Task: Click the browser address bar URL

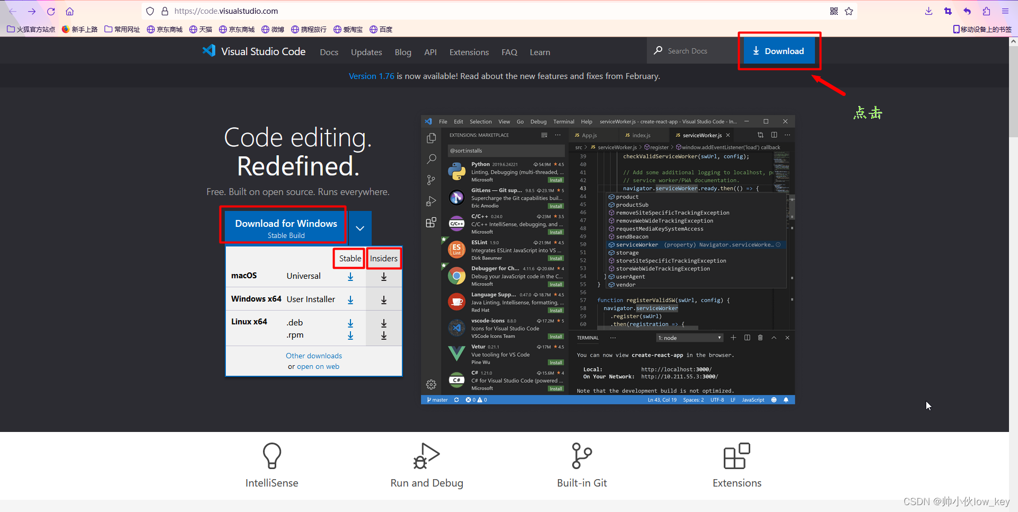Action: 226,11
